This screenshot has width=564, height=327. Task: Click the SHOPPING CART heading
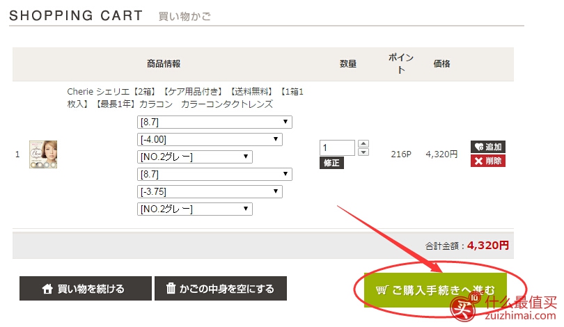point(76,15)
